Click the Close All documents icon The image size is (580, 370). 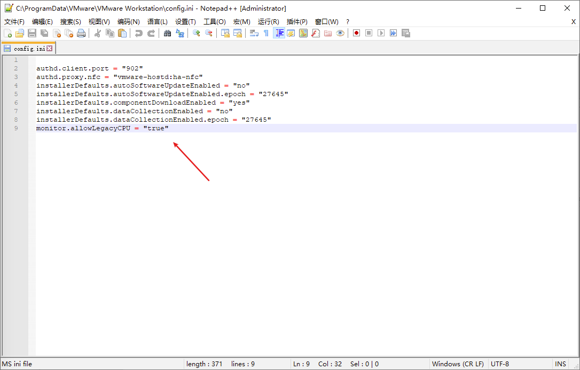(x=69, y=33)
